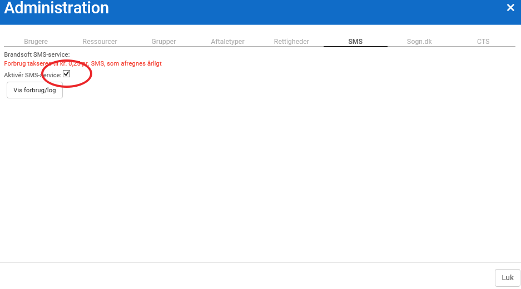The height and width of the screenshot is (289, 521).
Task: Click the 'Brandsoft SMS-service:' label
Action: (x=37, y=54)
